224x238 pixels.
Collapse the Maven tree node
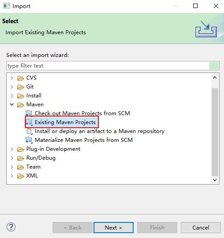[12, 105]
